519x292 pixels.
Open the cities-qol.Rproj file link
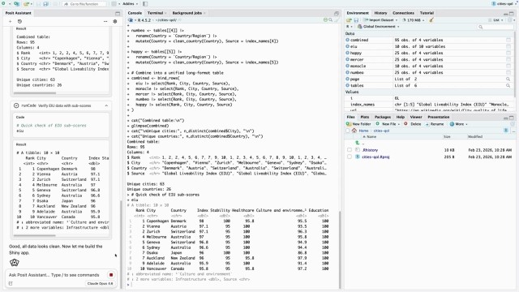[x=375, y=157]
